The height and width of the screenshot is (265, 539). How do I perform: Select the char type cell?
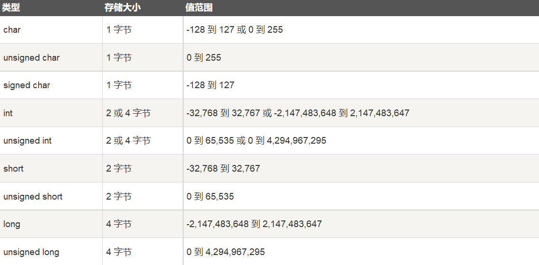point(12,30)
